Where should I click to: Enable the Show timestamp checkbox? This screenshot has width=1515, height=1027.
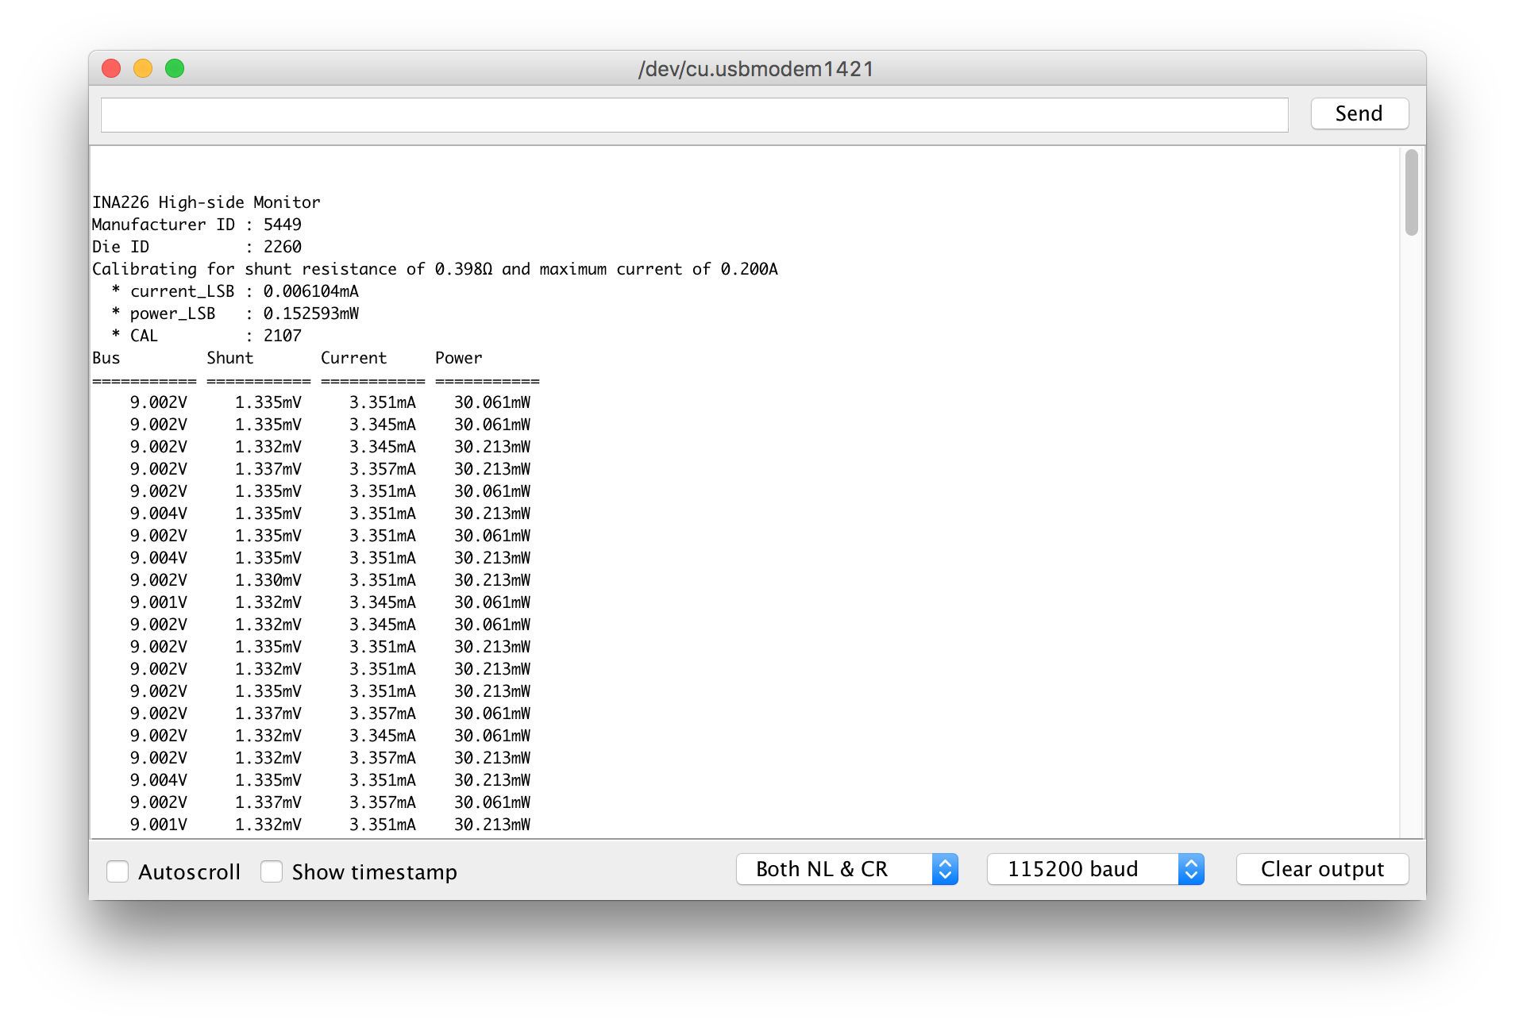click(272, 871)
